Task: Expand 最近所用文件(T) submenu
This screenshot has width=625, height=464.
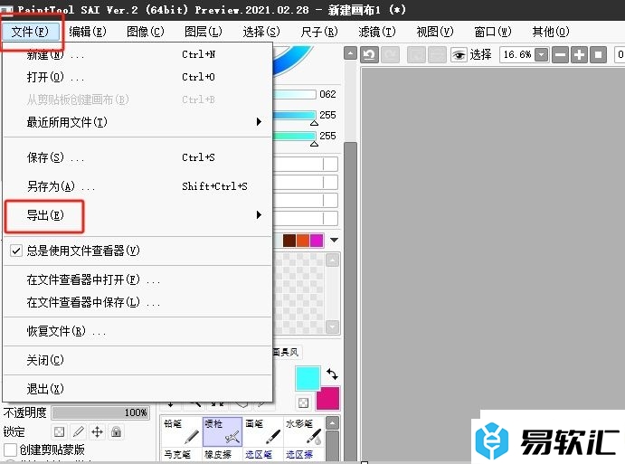Action: coord(137,122)
